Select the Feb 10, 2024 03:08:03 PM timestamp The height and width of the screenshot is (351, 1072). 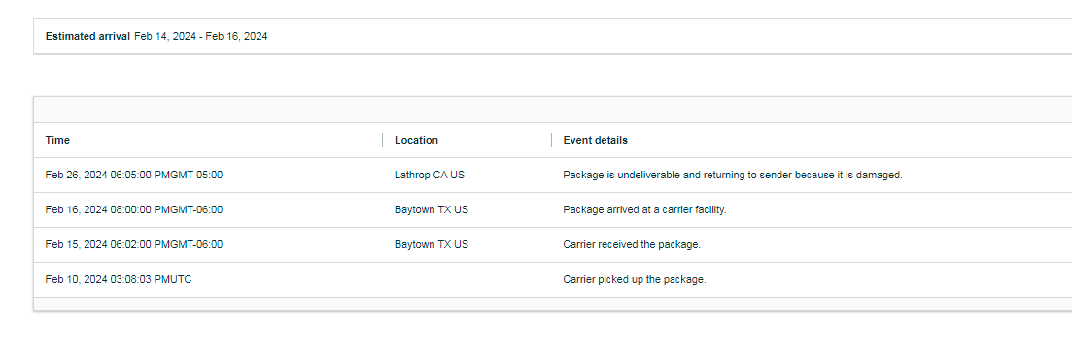click(119, 279)
